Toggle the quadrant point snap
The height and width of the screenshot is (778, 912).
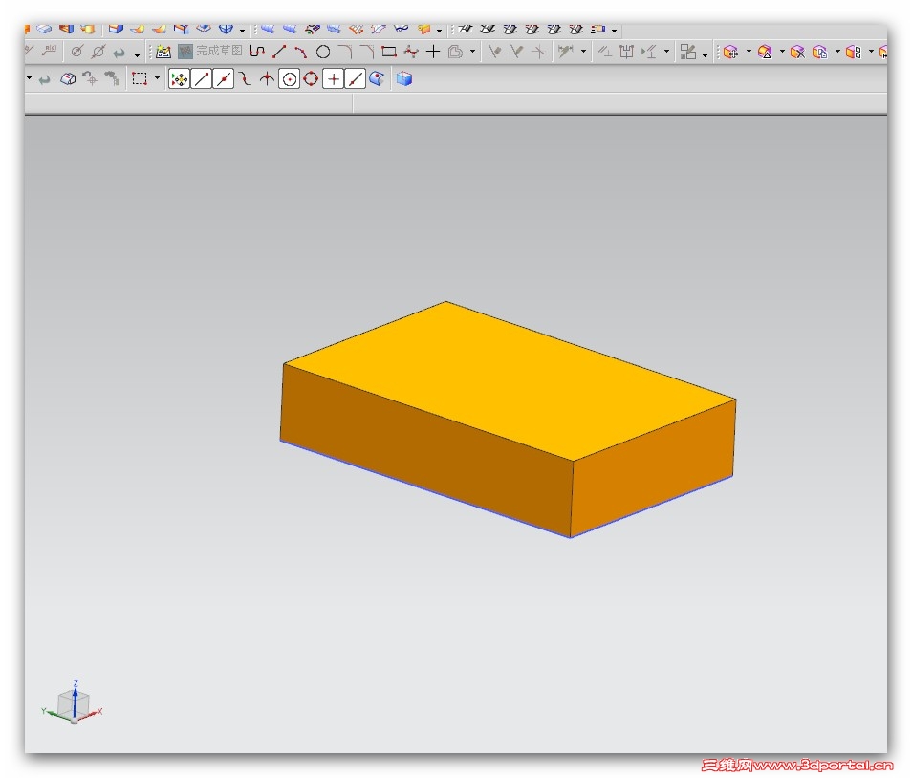pos(311,79)
